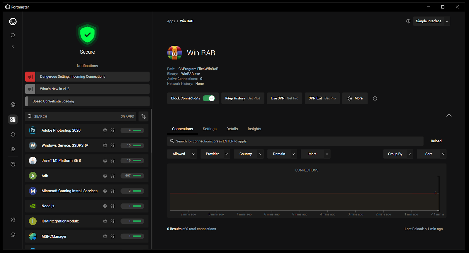The height and width of the screenshot is (253, 469).
Task: Open the Country filter dropdown
Action: click(x=249, y=154)
